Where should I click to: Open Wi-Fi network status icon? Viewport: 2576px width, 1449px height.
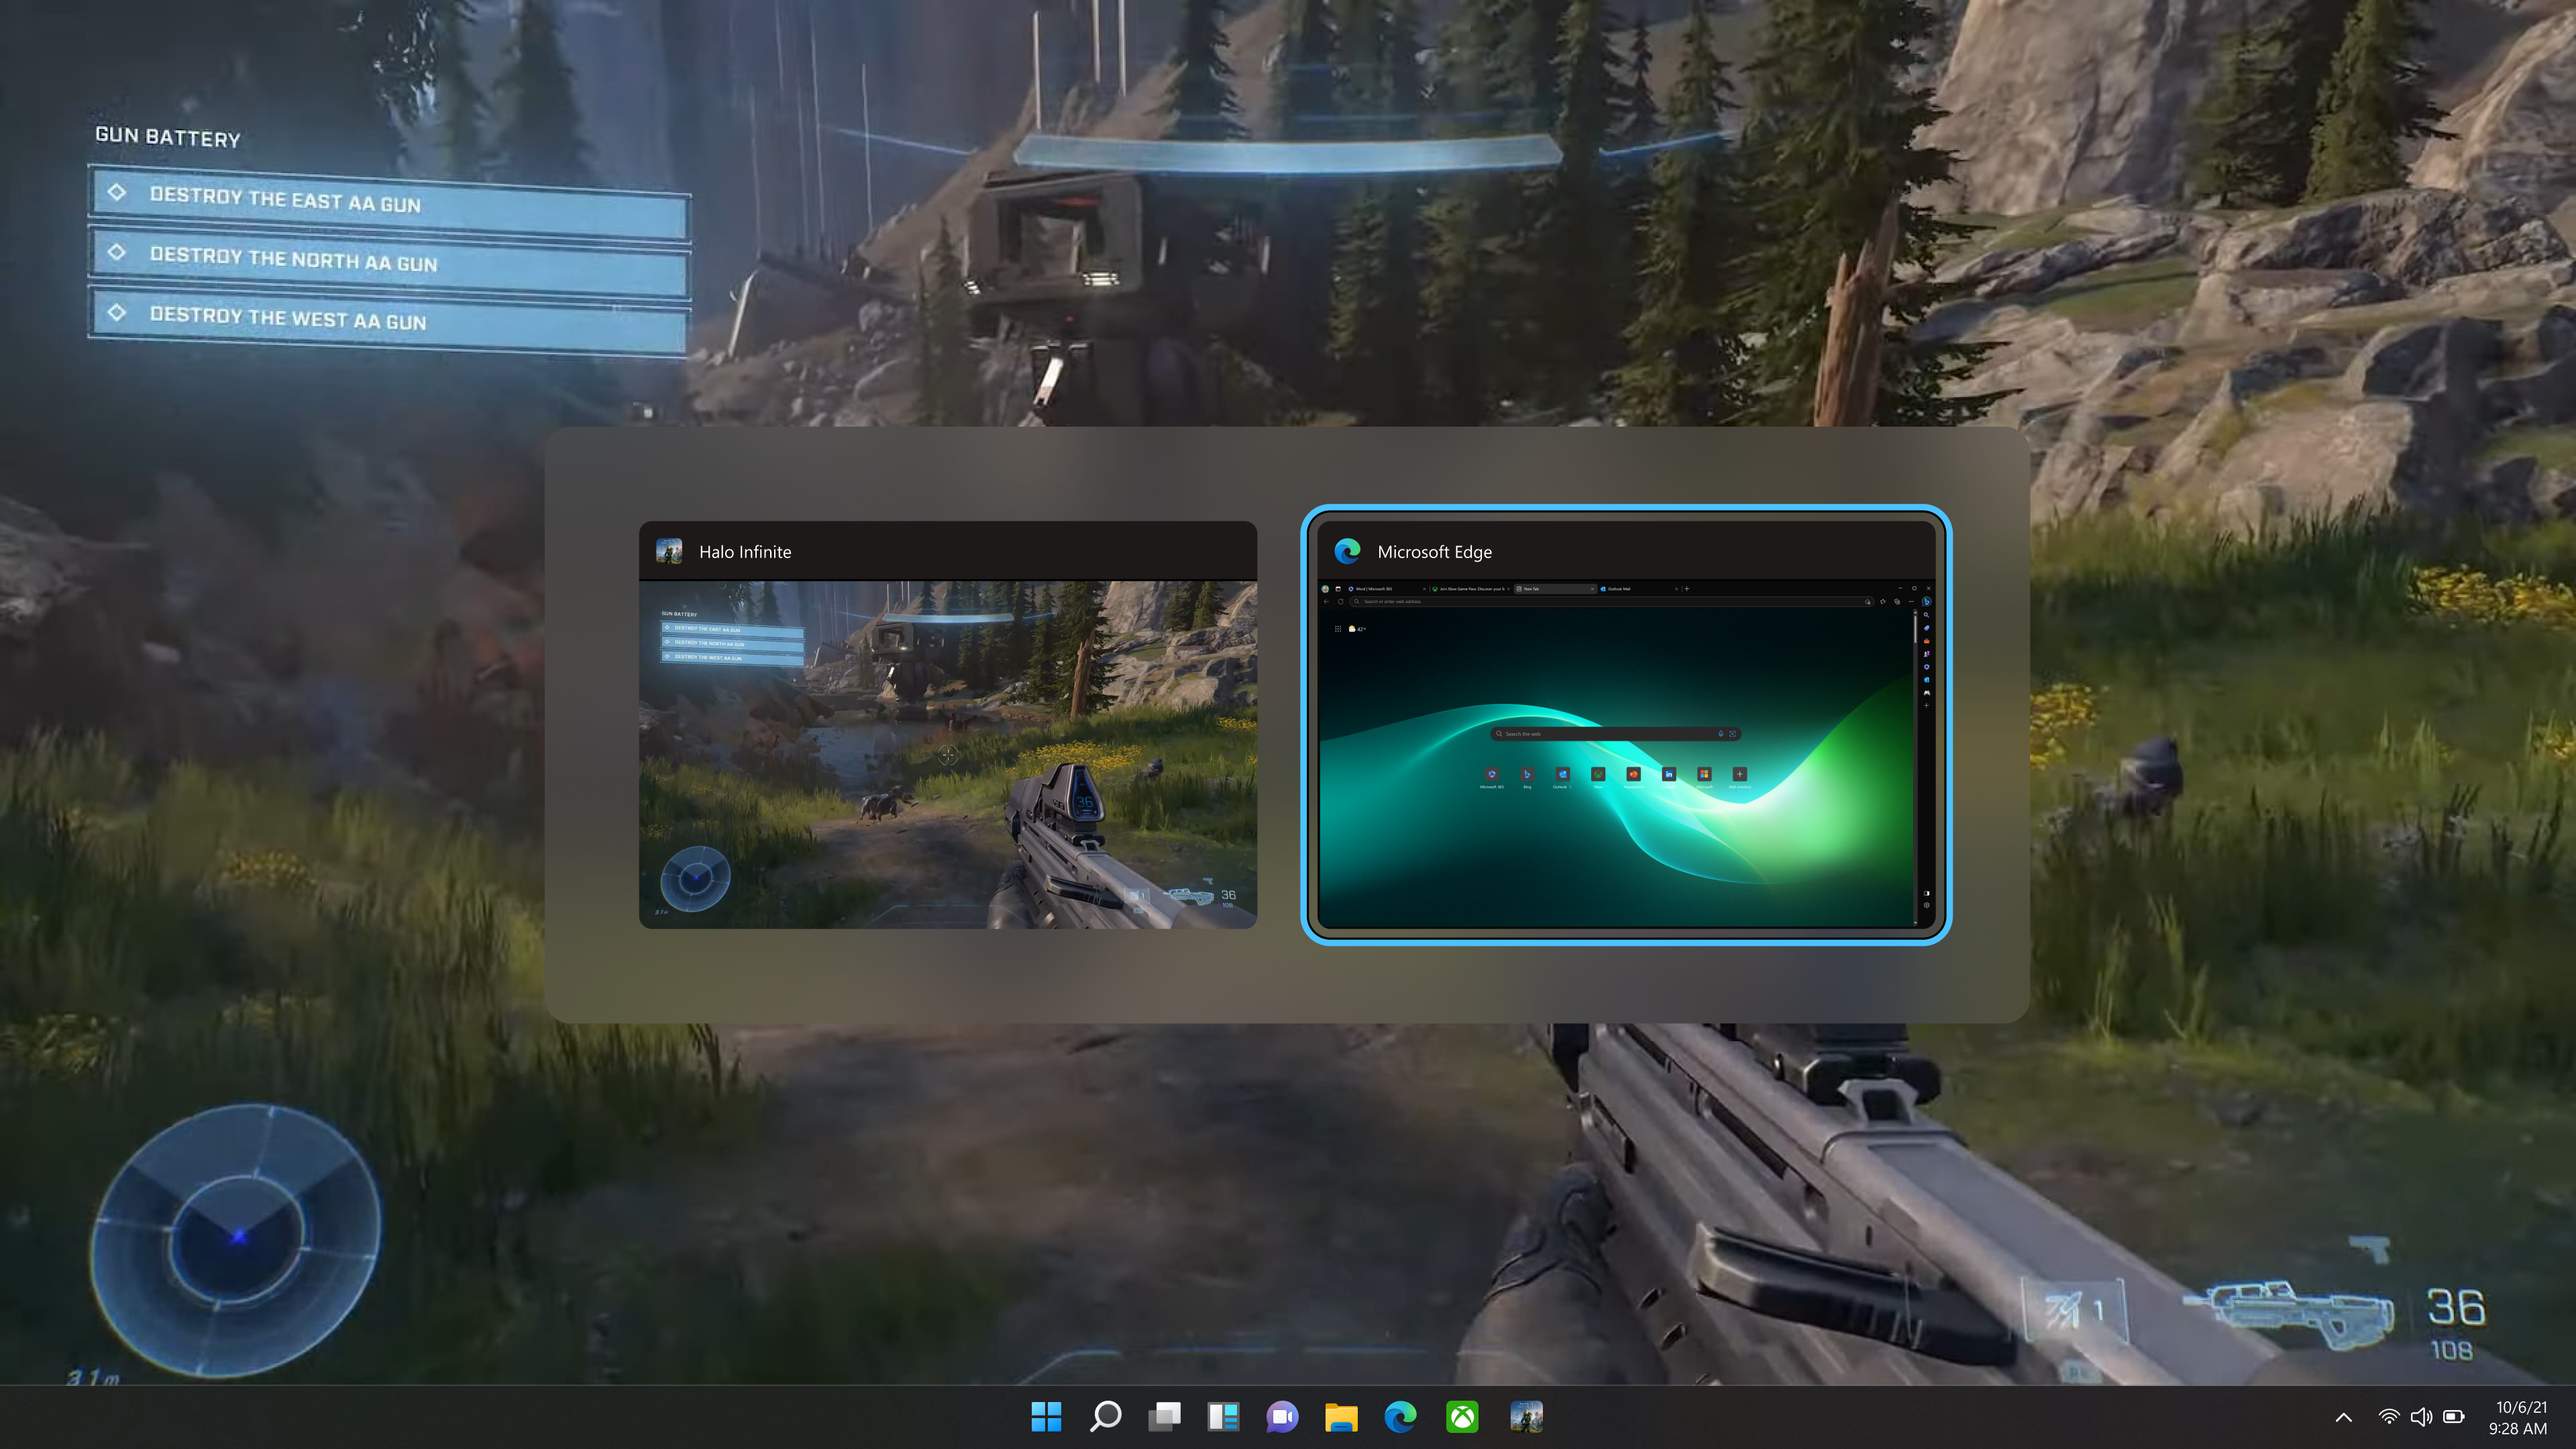pyautogui.click(x=2388, y=1417)
